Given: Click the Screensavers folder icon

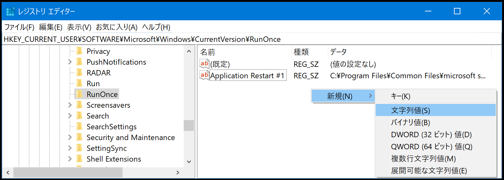Looking at the screenshot, I should pos(80,105).
